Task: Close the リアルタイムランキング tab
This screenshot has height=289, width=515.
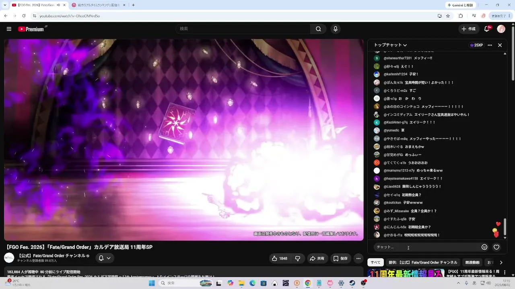Action: coord(124,5)
